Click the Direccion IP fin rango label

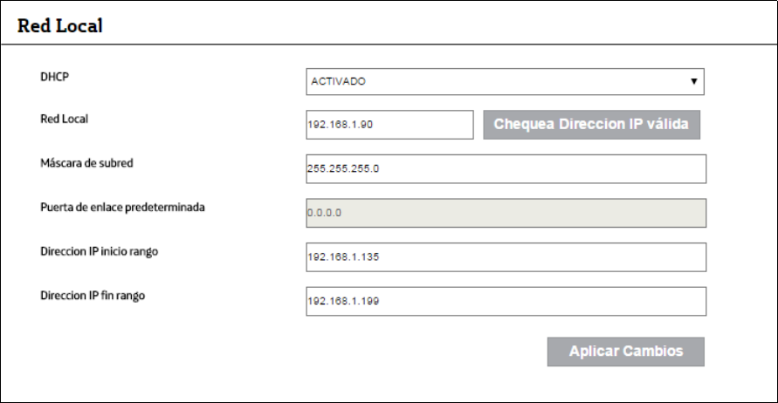[93, 296]
